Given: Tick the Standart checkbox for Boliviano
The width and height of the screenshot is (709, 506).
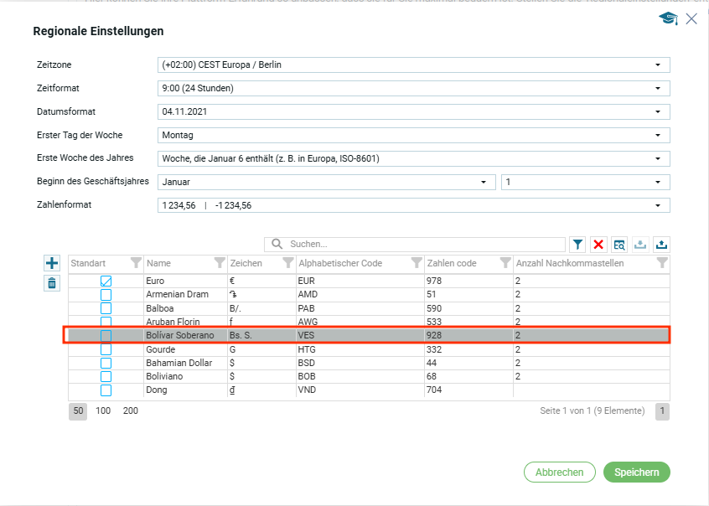Looking at the screenshot, I should click(106, 376).
